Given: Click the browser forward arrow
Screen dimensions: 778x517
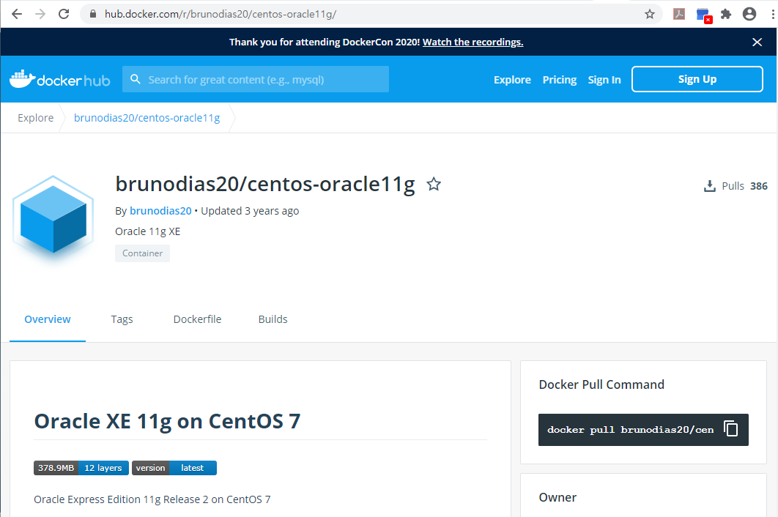Looking at the screenshot, I should coord(40,14).
